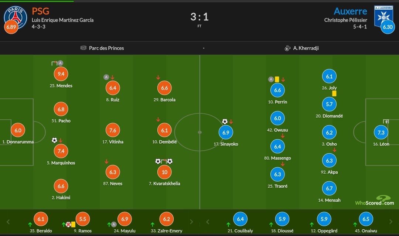Show previous PSG substitutes with left chevron
The image size is (399, 236).
[x=8, y=222]
